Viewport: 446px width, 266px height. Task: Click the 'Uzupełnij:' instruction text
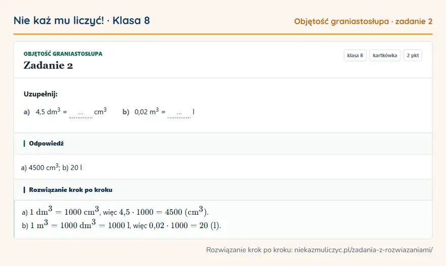click(x=41, y=94)
